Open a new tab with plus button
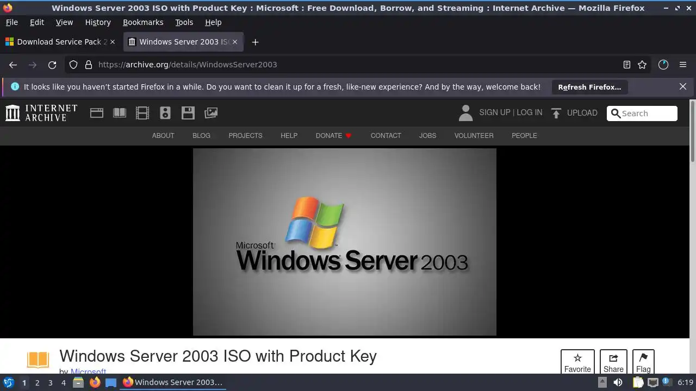This screenshot has height=391, width=696. coord(255,42)
